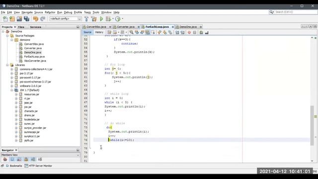318x179 pixels.
Task: Click the Clean and Build icon
Action: tap(94, 19)
